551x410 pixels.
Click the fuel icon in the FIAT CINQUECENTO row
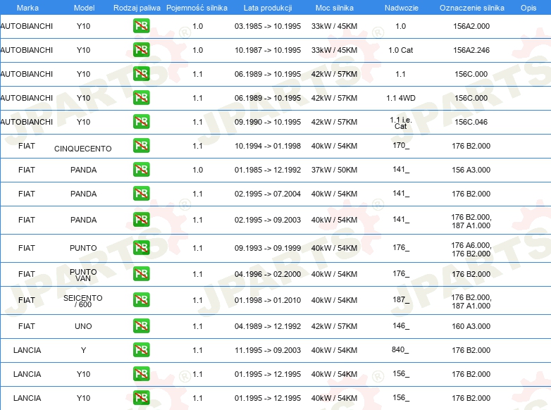pyautogui.click(x=141, y=145)
